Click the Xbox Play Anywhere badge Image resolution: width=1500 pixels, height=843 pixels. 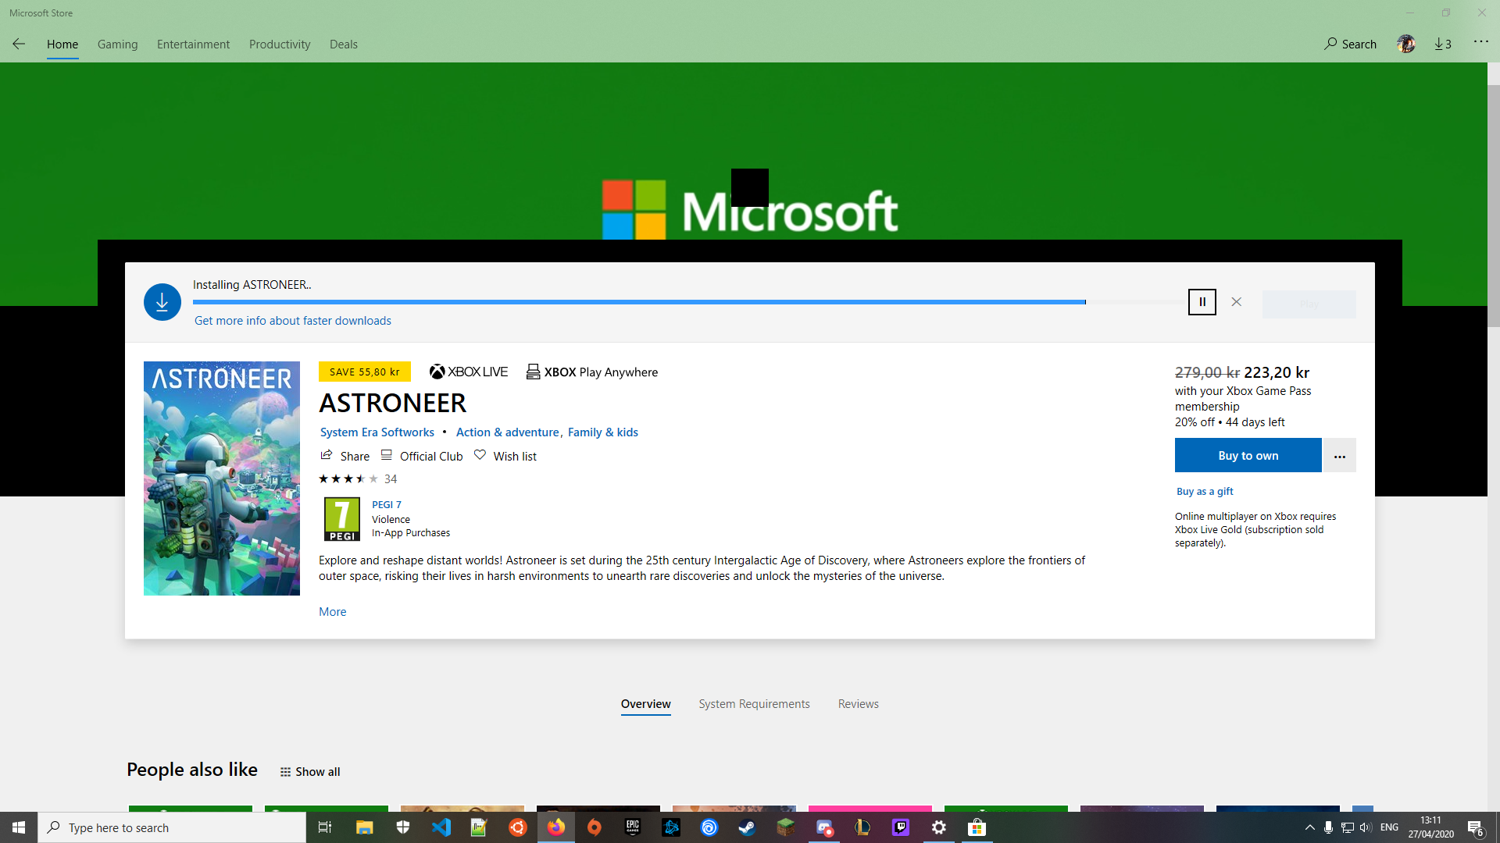click(x=592, y=372)
